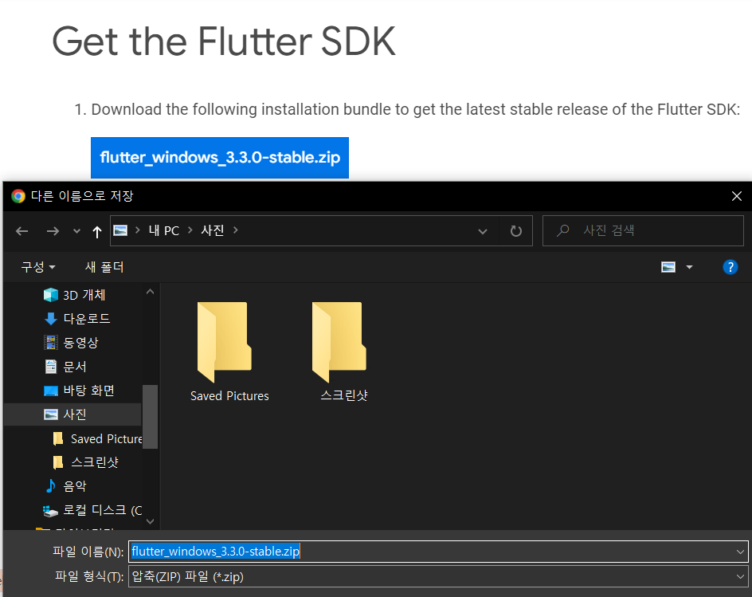Select 바탕 화면 in navigation pane
The image size is (752, 597).
(x=79, y=391)
